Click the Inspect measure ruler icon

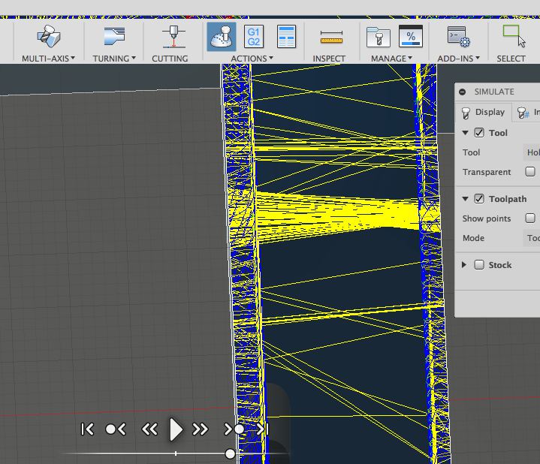click(x=330, y=36)
